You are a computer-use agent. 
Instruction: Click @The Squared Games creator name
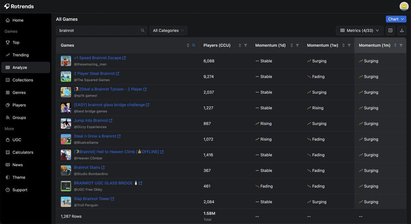pyautogui.click(x=92, y=80)
